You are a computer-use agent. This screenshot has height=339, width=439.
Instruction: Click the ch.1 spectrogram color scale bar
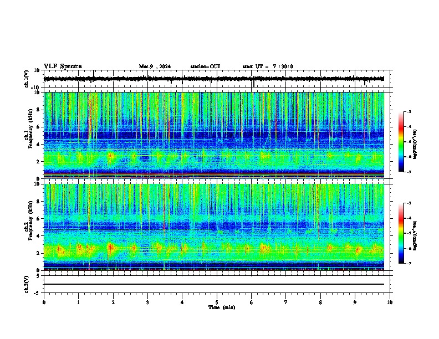point(401,142)
